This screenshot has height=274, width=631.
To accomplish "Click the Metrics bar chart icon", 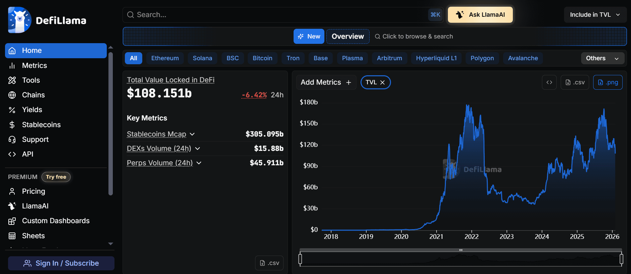I will click(12, 66).
